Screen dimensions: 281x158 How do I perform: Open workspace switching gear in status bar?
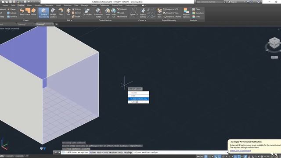click(x=262, y=157)
